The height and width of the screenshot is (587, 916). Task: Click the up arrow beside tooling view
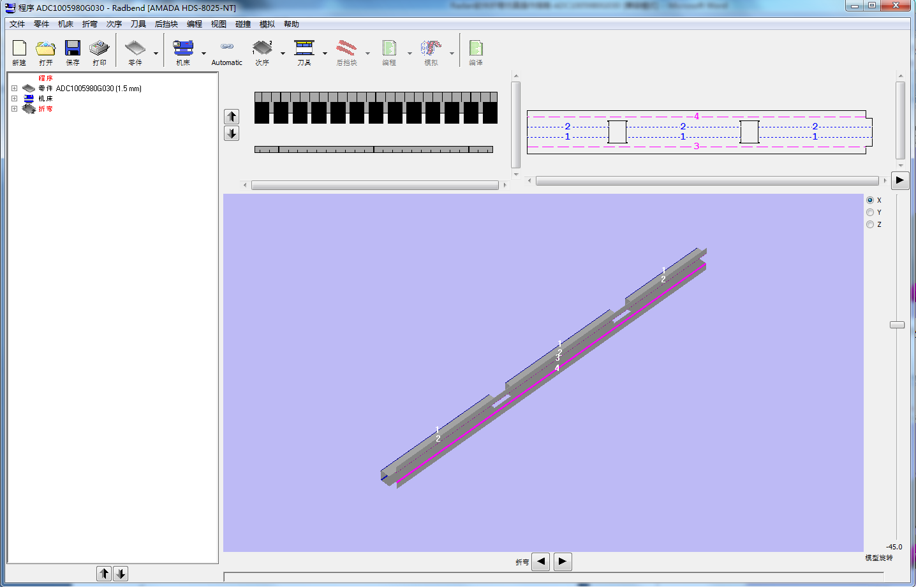tap(232, 117)
